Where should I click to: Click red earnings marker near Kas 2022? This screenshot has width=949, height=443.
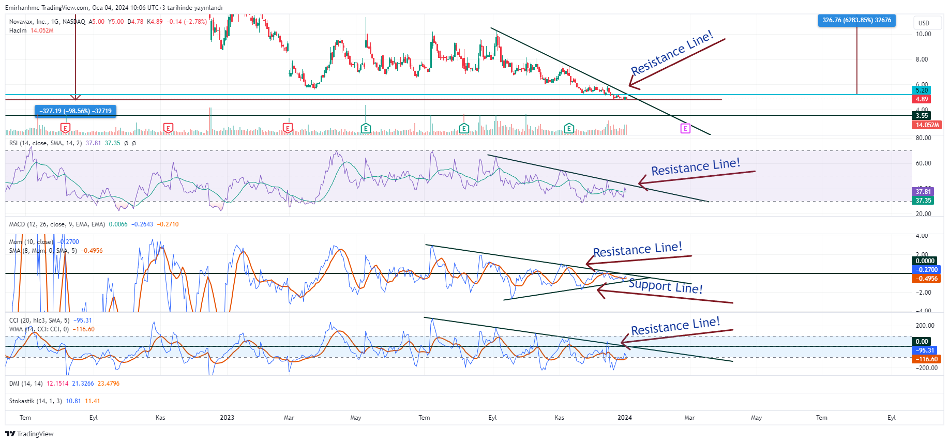(x=168, y=128)
